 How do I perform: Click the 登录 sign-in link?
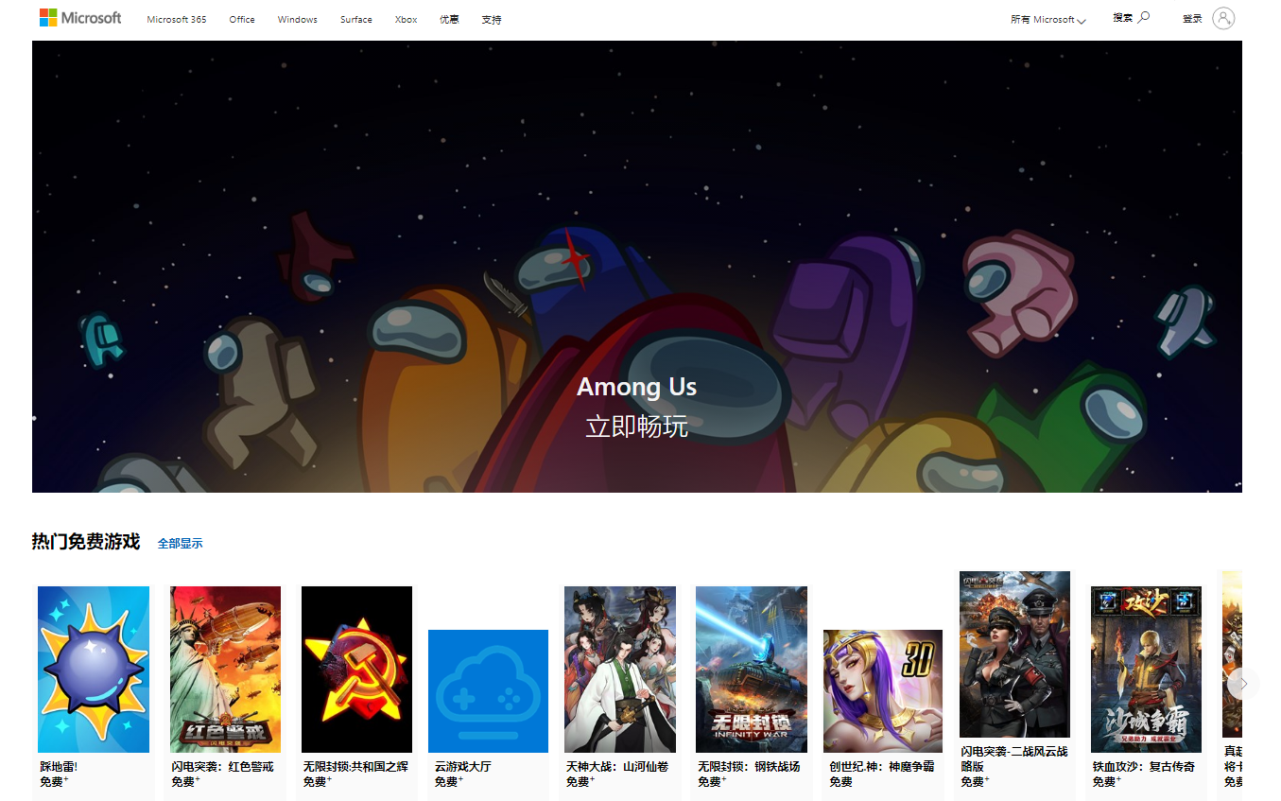(x=1192, y=18)
